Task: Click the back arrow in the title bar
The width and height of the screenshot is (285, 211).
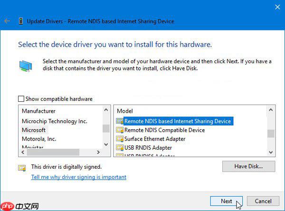Action: click(7, 21)
